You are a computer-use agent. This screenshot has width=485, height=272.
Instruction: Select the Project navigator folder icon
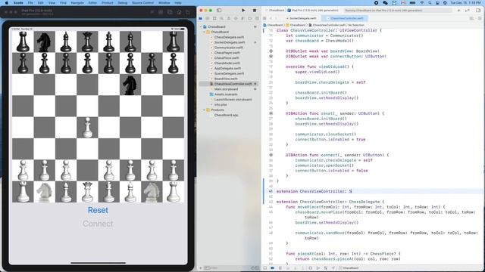[201, 18]
